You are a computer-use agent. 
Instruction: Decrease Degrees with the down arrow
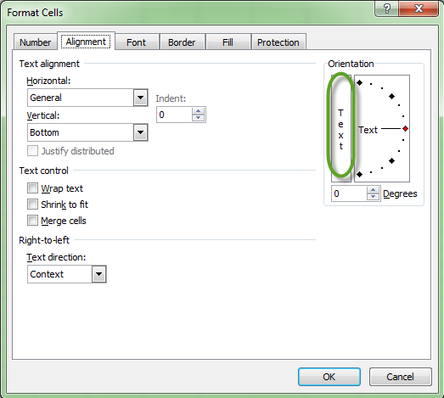coord(374,197)
